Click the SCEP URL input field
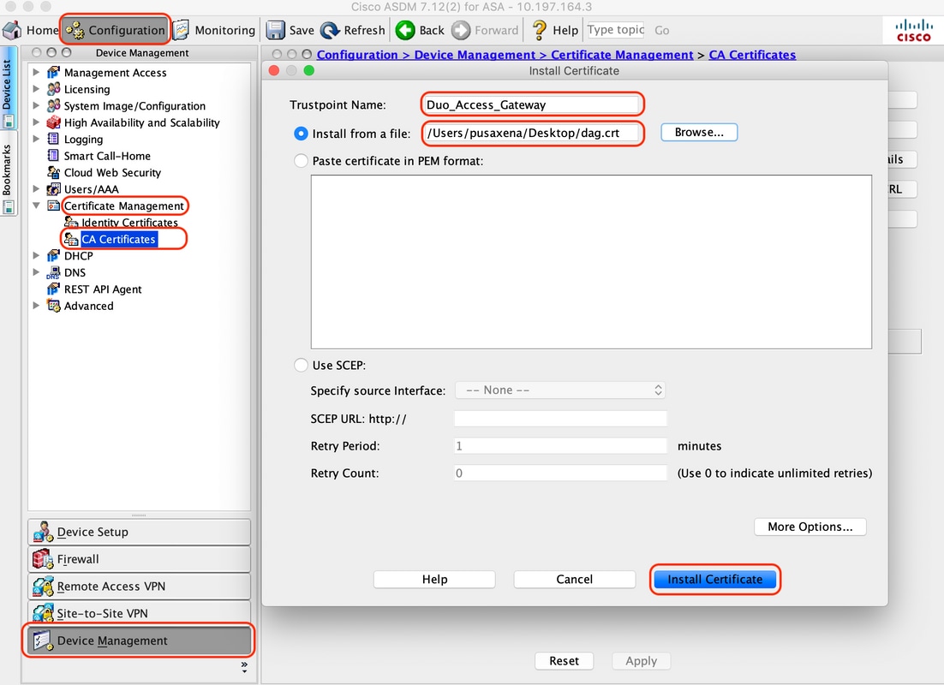Viewport: 944px width, 685px height. tap(560, 419)
